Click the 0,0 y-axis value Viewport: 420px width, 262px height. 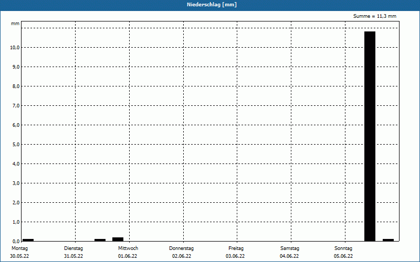[16, 242]
